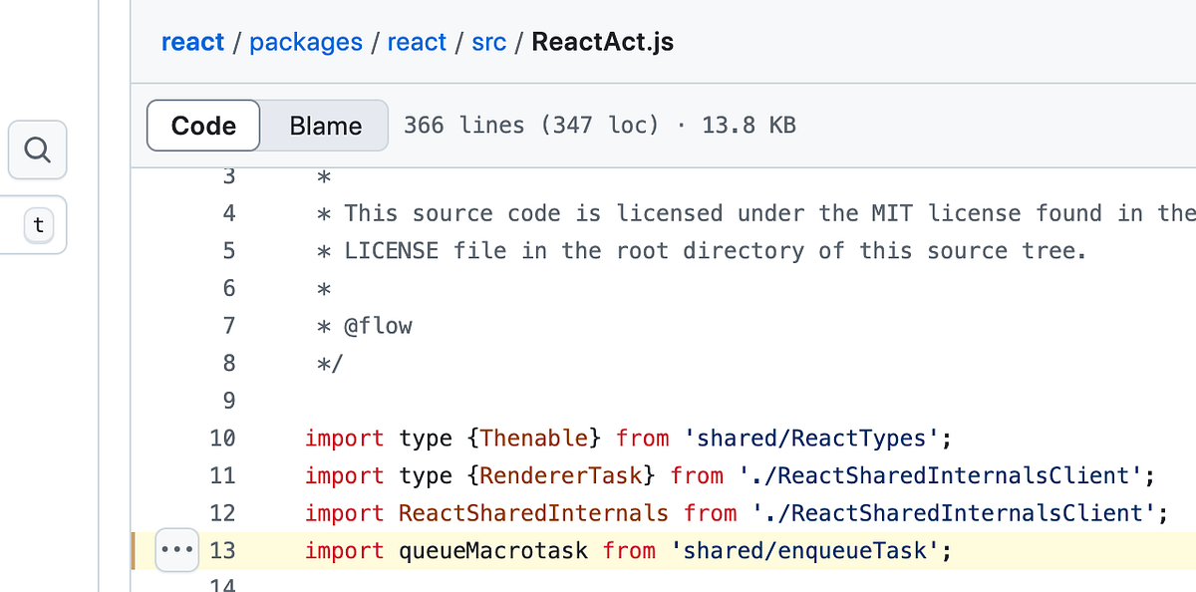Open the react repository breadcrumb link

(192, 42)
